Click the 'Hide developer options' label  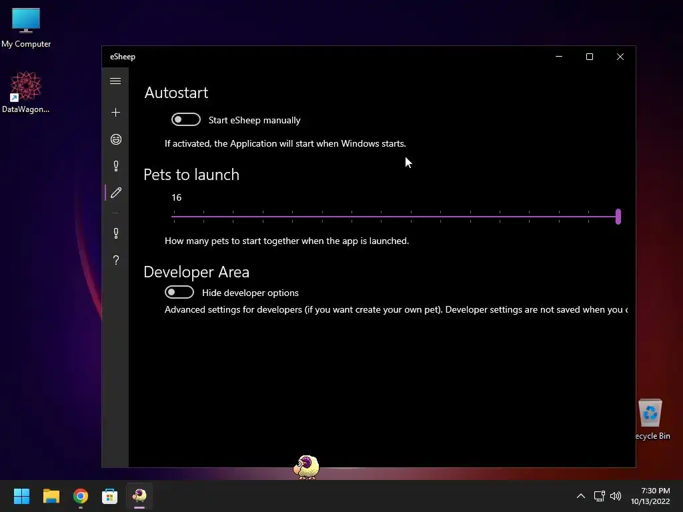pyautogui.click(x=251, y=293)
